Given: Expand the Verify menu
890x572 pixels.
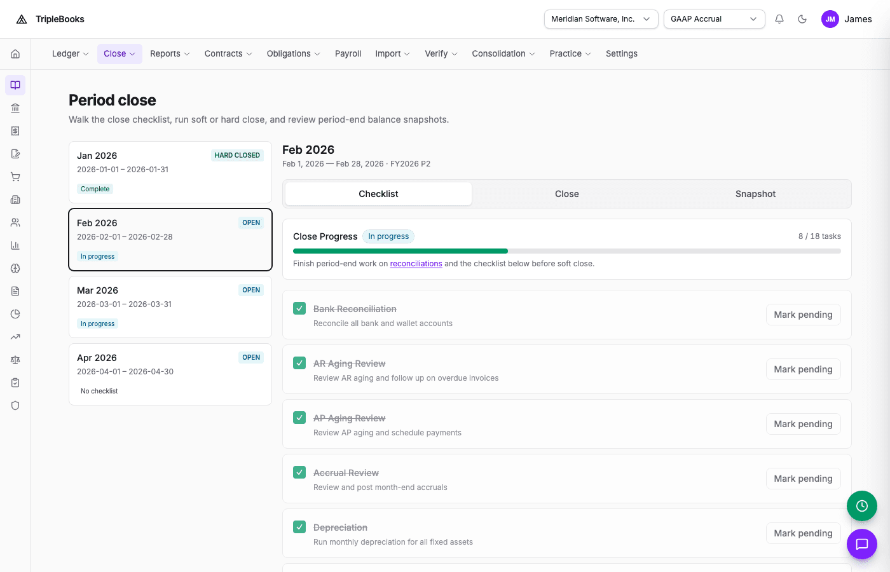Looking at the screenshot, I should [441, 54].
